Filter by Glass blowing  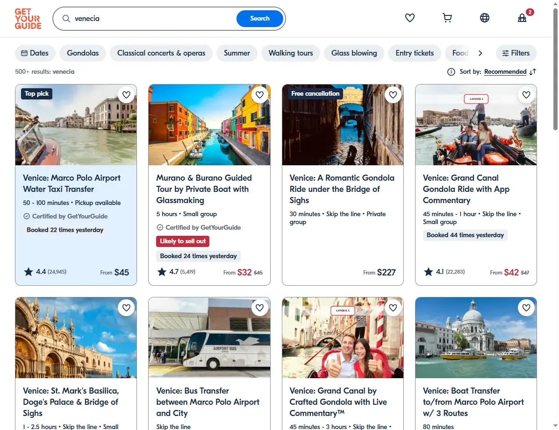(354, 53)
